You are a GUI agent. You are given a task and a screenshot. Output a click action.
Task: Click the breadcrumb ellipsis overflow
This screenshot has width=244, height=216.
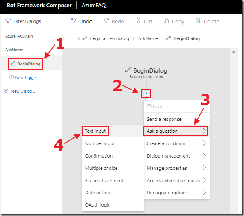pos(71,38)
